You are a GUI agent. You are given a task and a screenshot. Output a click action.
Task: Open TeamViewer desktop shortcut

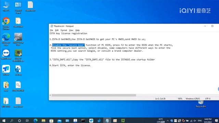pos(6,54)
